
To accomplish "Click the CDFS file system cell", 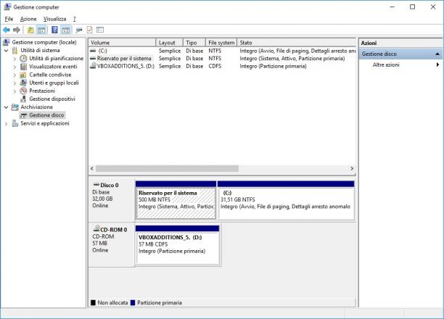I will 215,66.
